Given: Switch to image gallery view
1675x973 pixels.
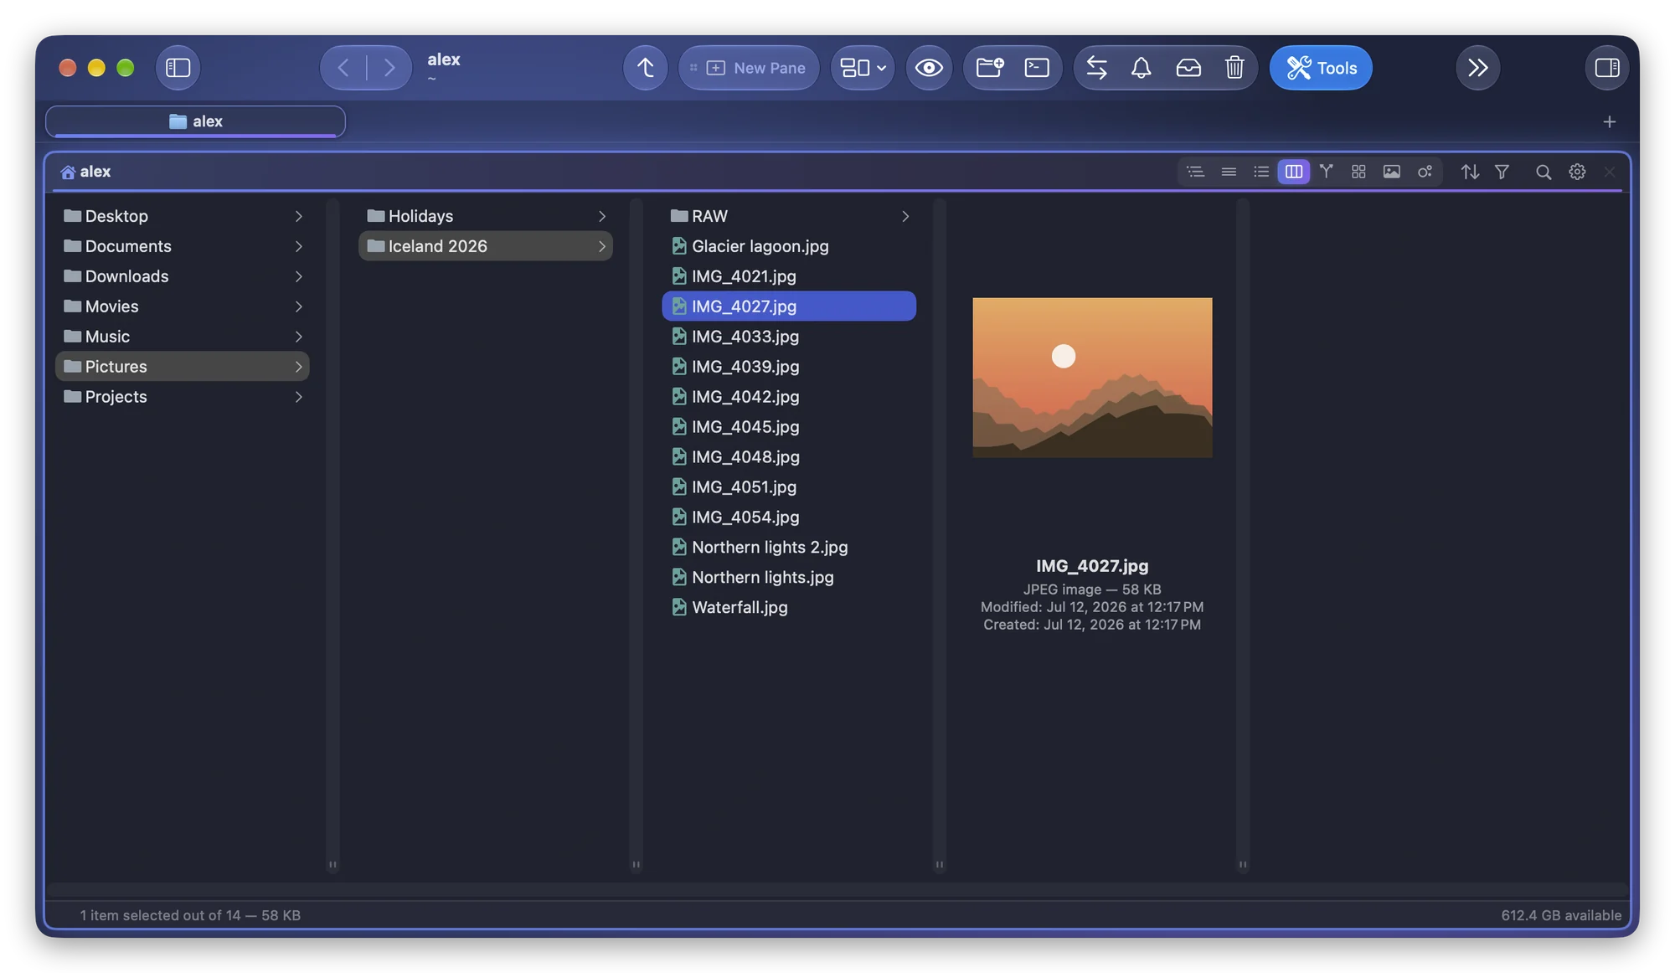Looking at the screenshot, I should [1391, 172].
